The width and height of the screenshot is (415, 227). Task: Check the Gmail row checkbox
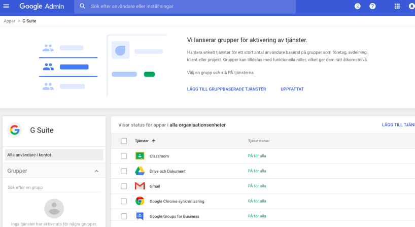(124, 186)
